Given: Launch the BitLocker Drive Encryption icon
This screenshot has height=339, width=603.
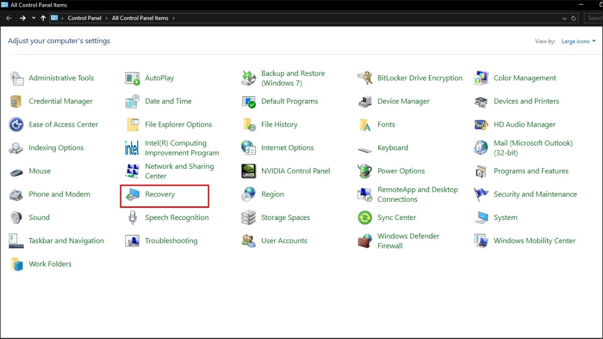Looking at the screenshot, I should coord(365,78).
